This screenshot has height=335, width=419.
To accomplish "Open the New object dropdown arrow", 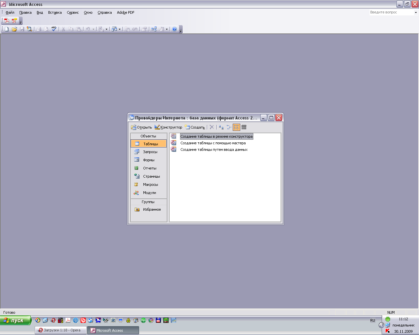I will [167, 29].
